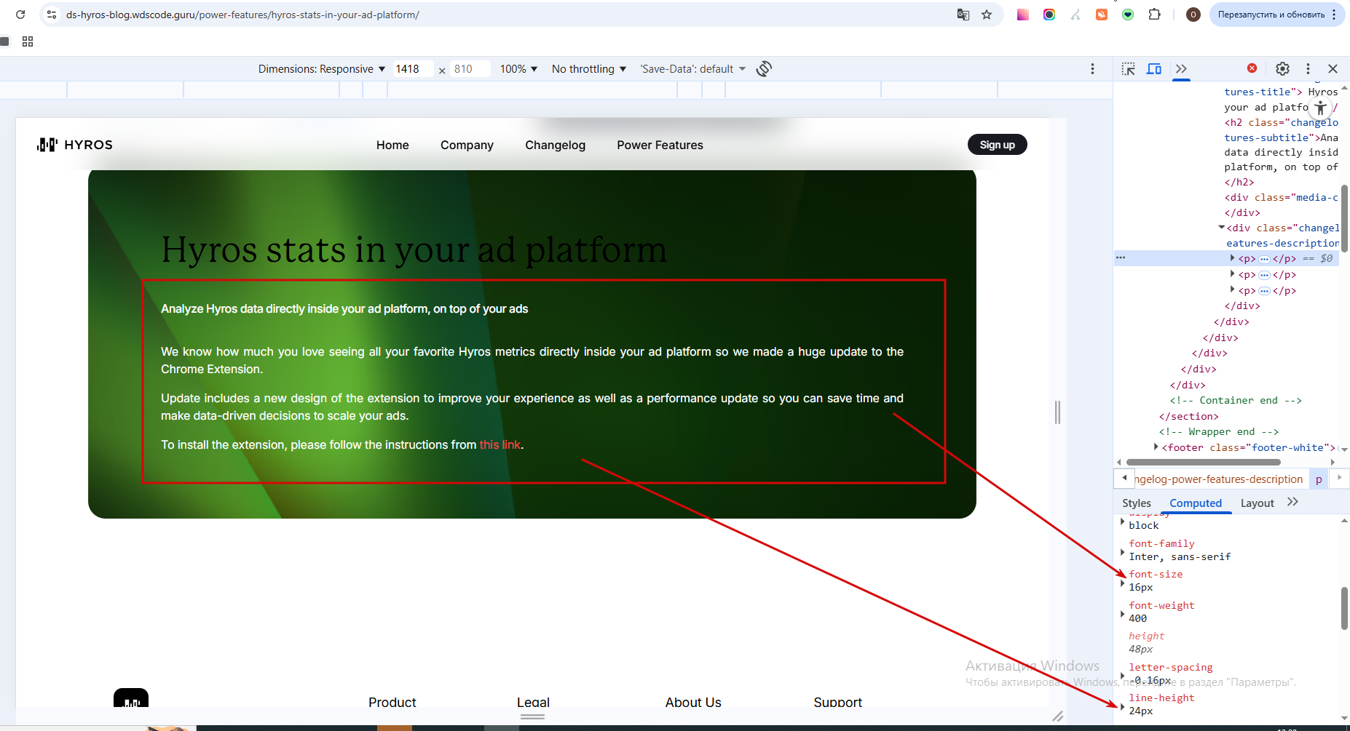This screenshot has width=1350, height=731.
Task: Click the viewport height field showing 810
Action: (x=470, y=69)
